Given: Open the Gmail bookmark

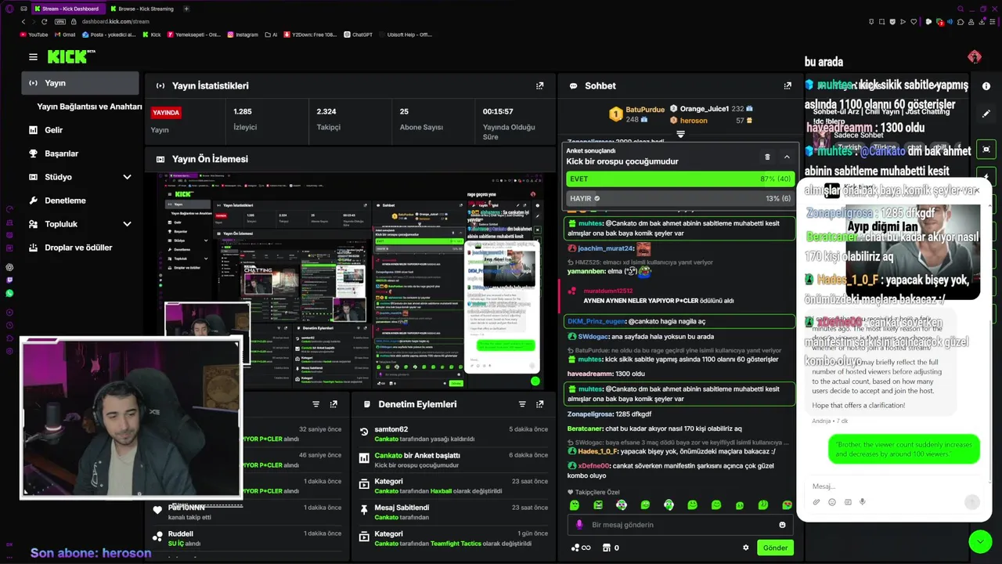Looking at the screenshot, I should coord(65,34).
